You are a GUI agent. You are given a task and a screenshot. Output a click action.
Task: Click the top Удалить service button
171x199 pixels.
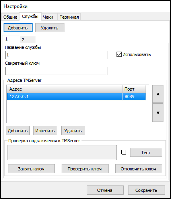[x=50, y=28]
